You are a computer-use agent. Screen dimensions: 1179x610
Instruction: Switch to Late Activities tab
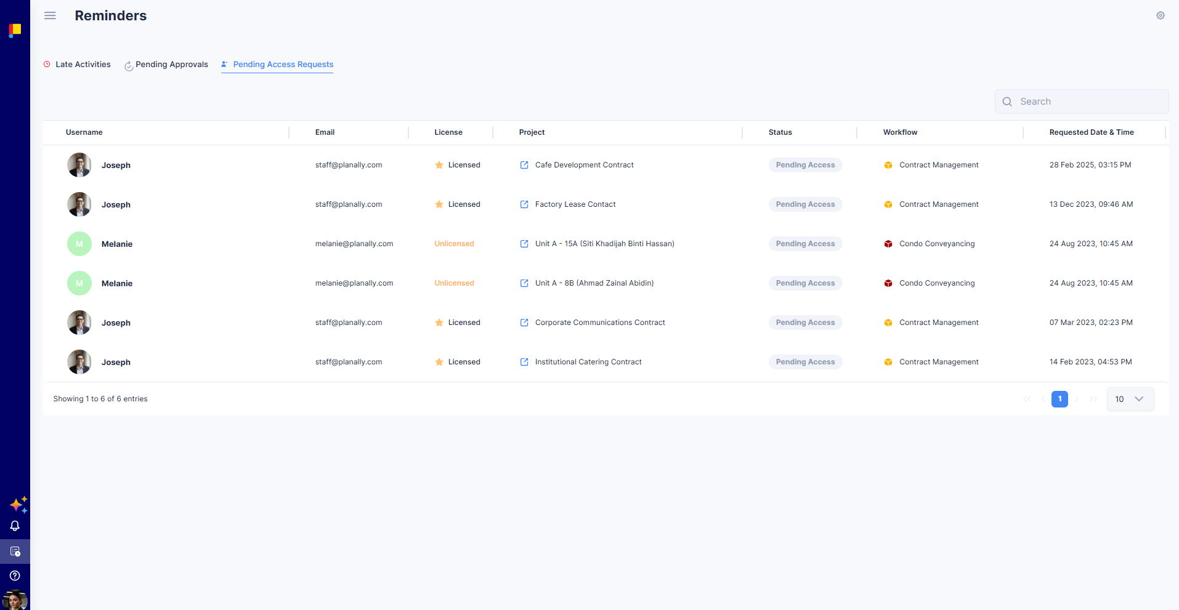click(77, 65)
